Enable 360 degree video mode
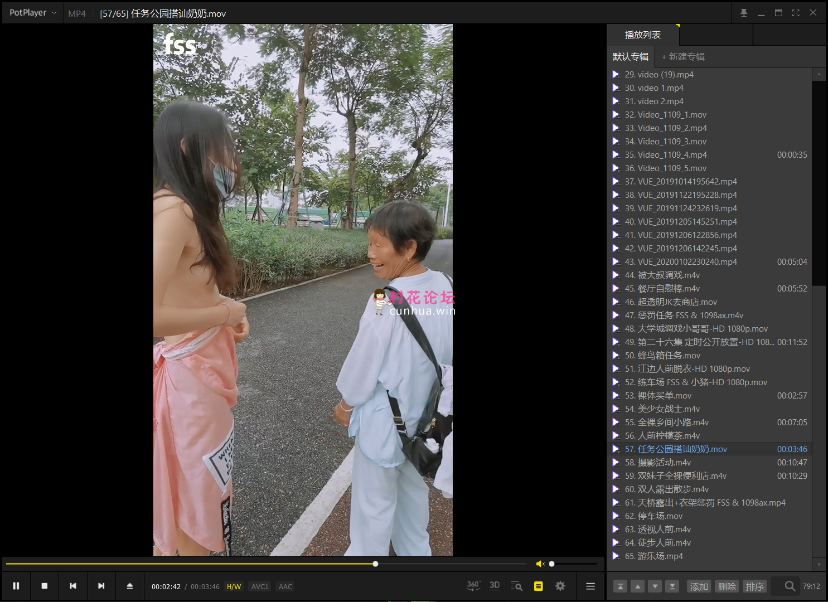828x602 pixels. pos(473,585)
